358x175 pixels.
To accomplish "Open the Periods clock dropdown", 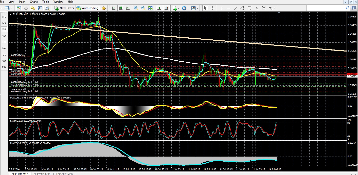I will tap(185, 8).
